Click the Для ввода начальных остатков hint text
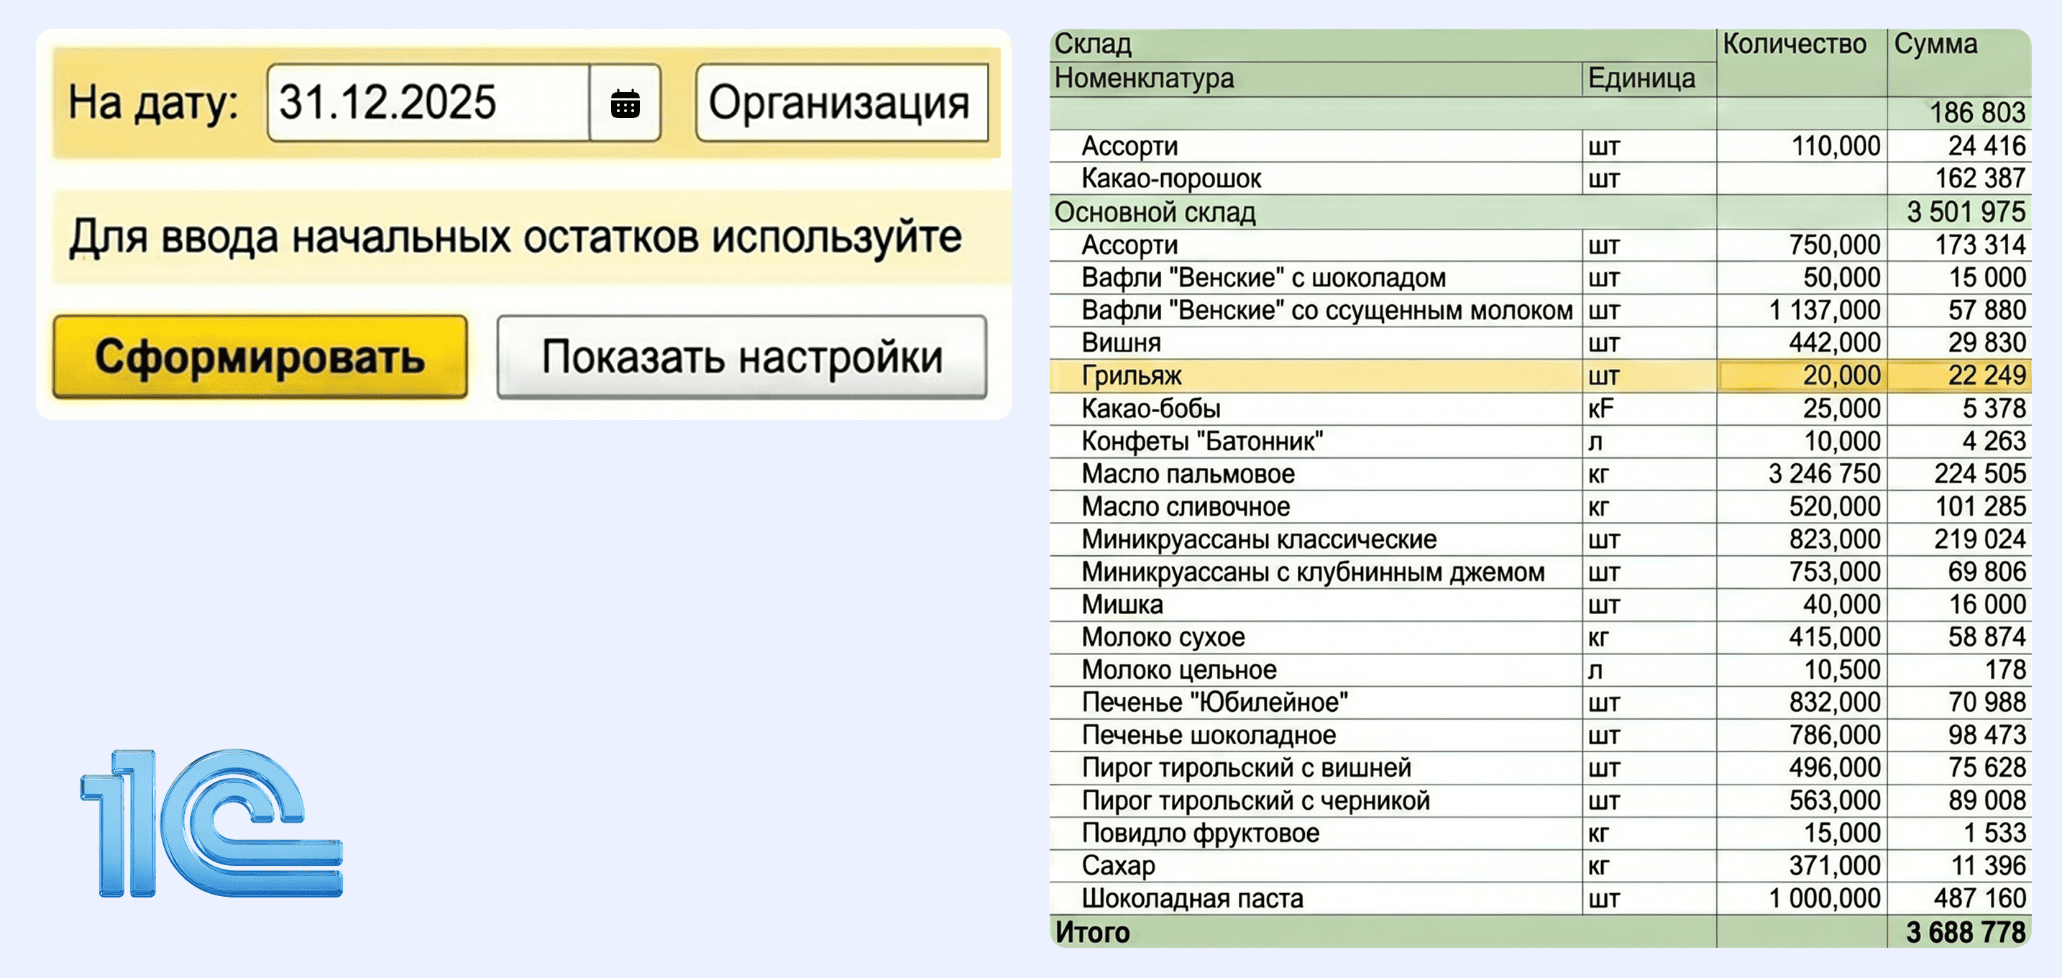The image size is (2062, 978). [515, 239]
